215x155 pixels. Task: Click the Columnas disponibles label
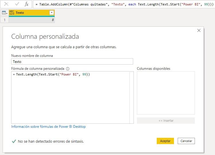pyautogui.click(x=154, y=69)
